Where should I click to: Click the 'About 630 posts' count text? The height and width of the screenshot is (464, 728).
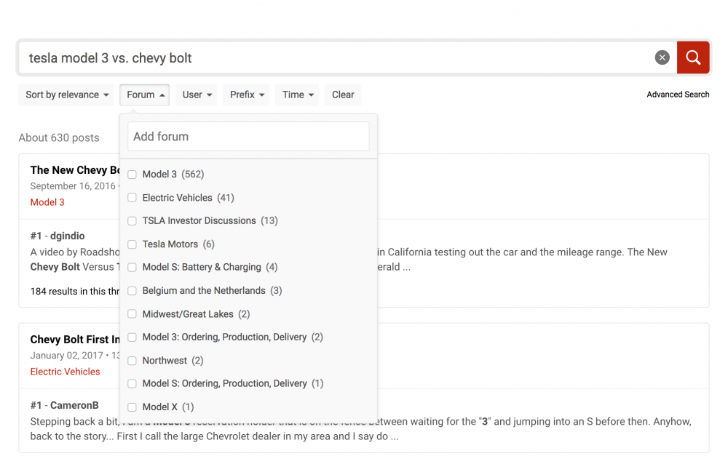point(59,137)
